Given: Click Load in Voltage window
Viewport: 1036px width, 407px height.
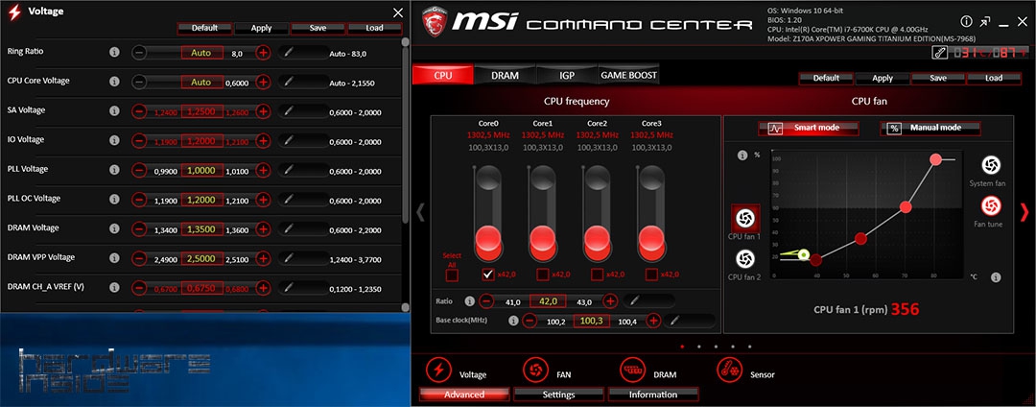Looking at the screenshot, I should 375,29.
